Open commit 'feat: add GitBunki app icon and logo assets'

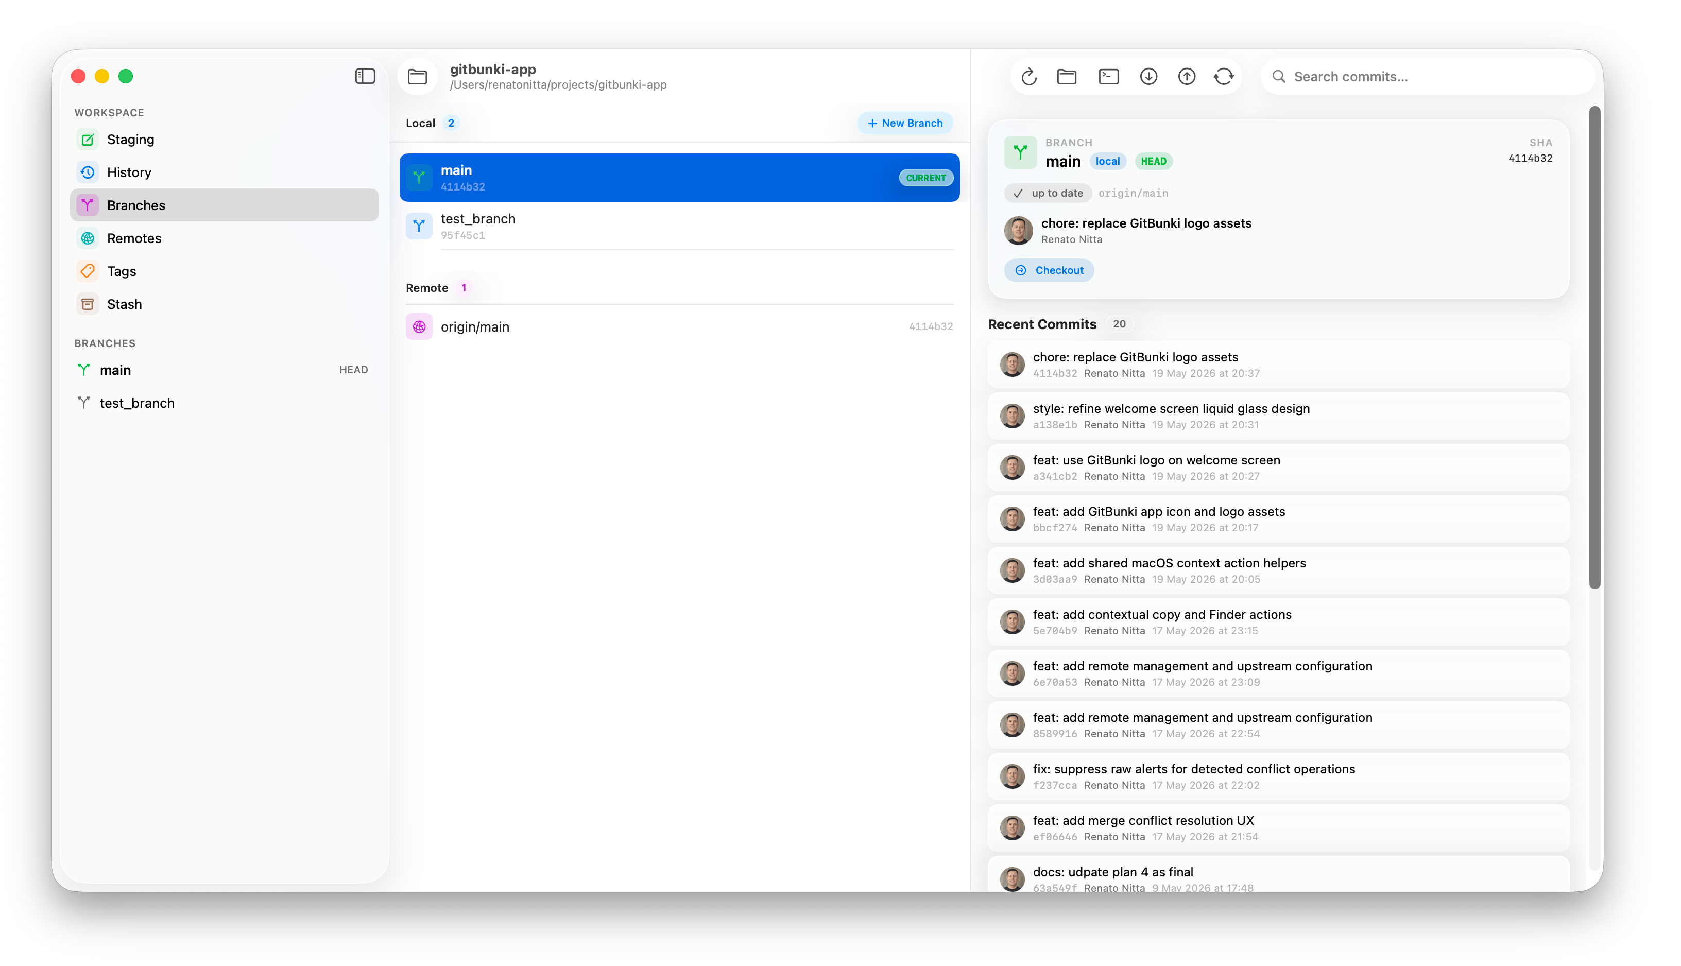[x=1278, y=519]
